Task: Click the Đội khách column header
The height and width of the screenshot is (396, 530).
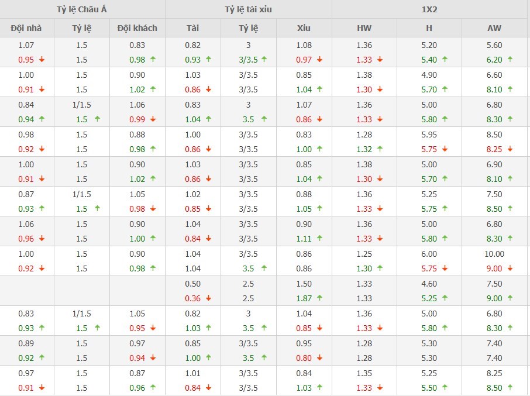Action: pyautogui.click(x=137, y=28)
